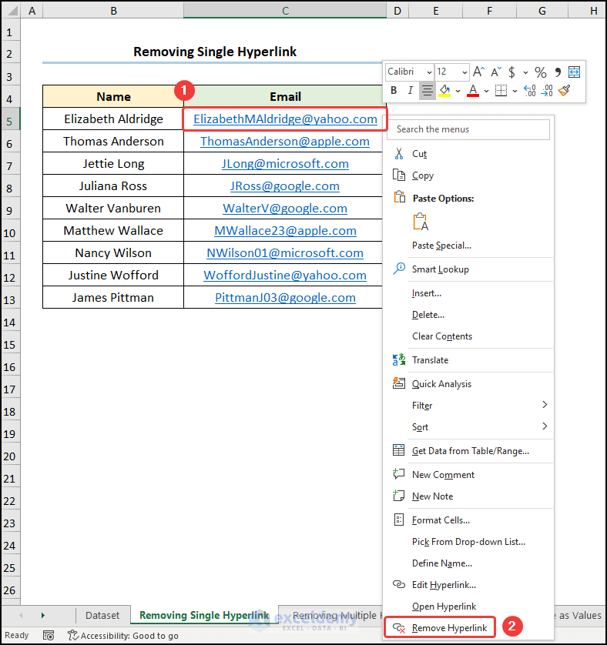Select the James Pittman name cell
This screenshot has width=607, height=645.
[x=113, y=297]
